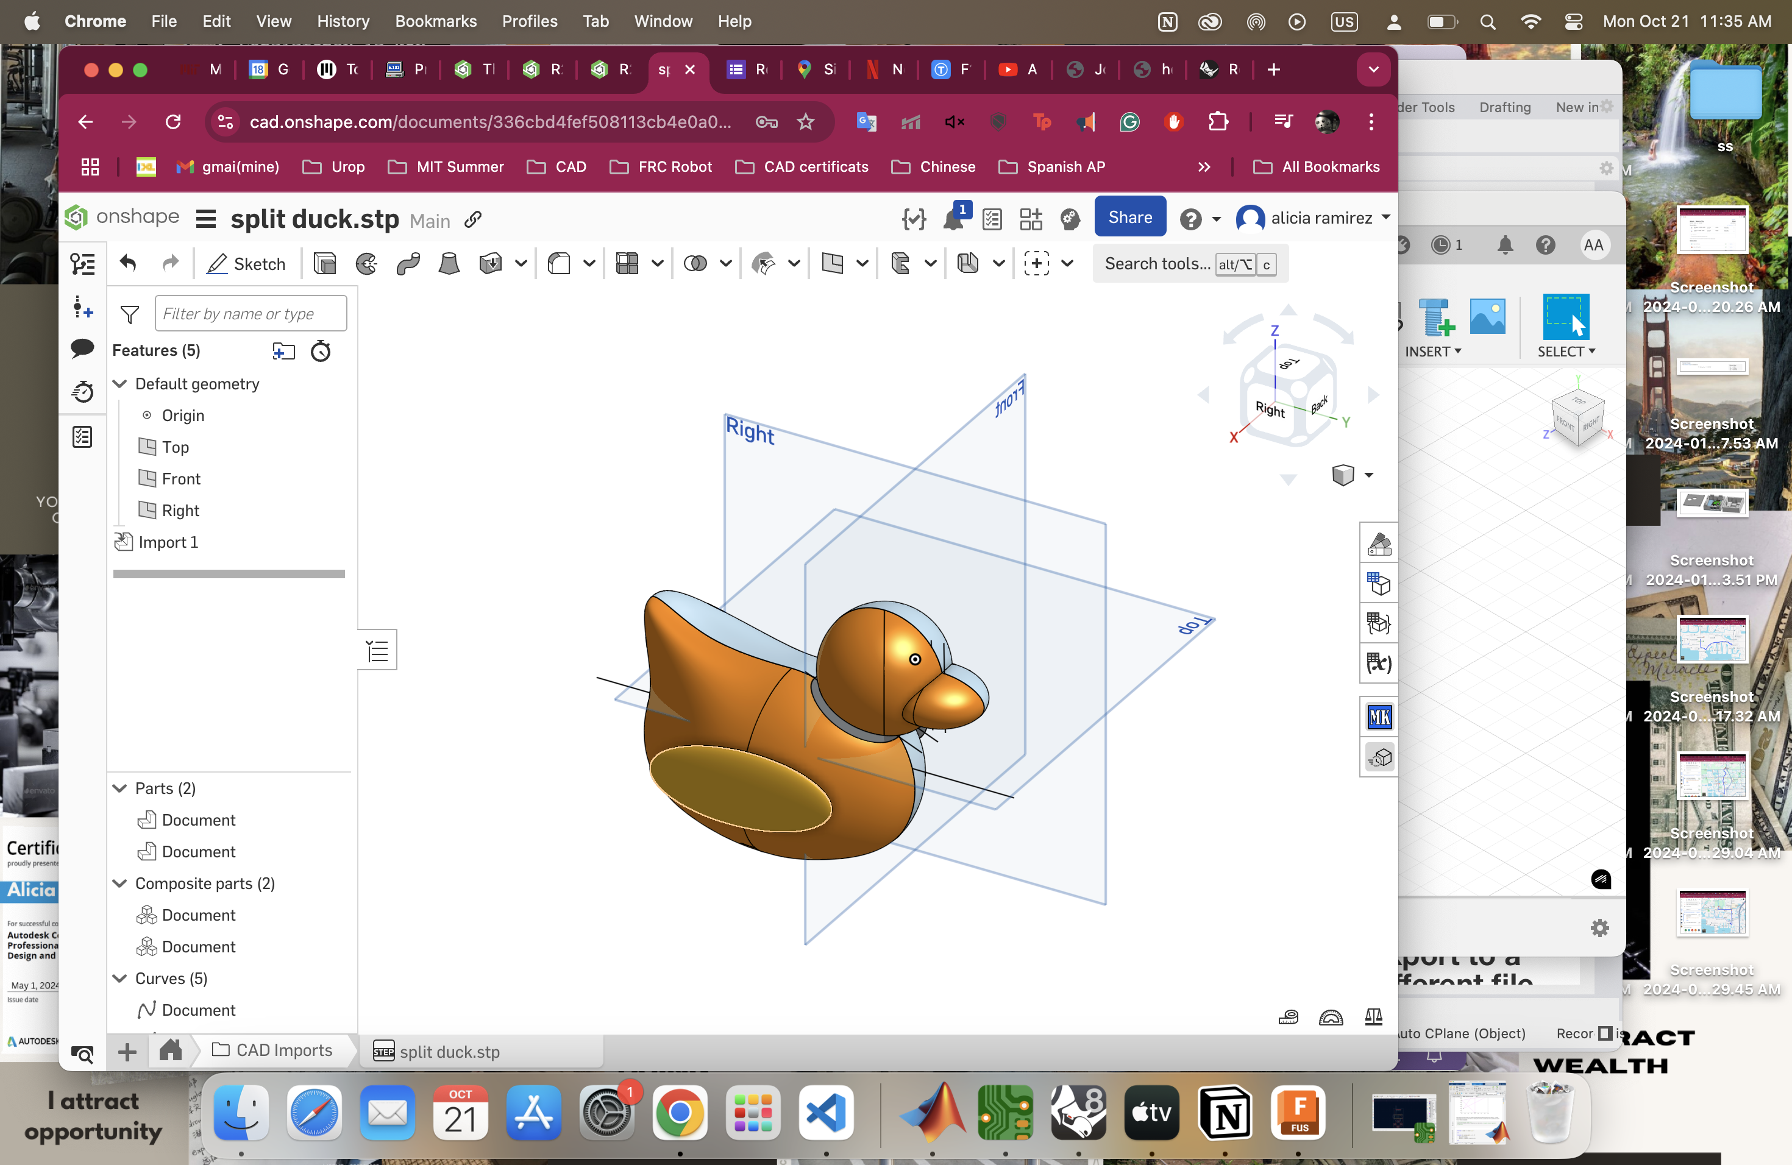This screenshot has height=1165, width=1792.
Task: Move the feature list rollback bar
Action: tap(229, 574)
